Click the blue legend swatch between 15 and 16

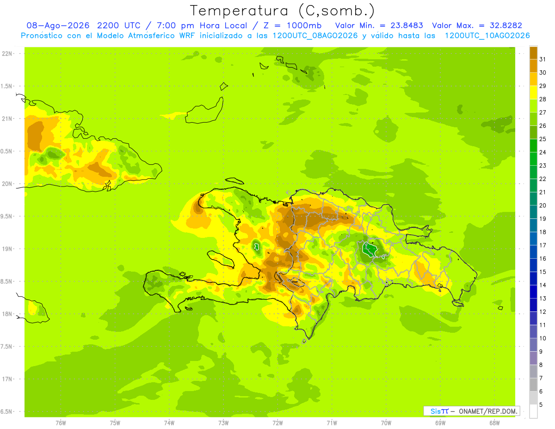click(x=533, y=265)
